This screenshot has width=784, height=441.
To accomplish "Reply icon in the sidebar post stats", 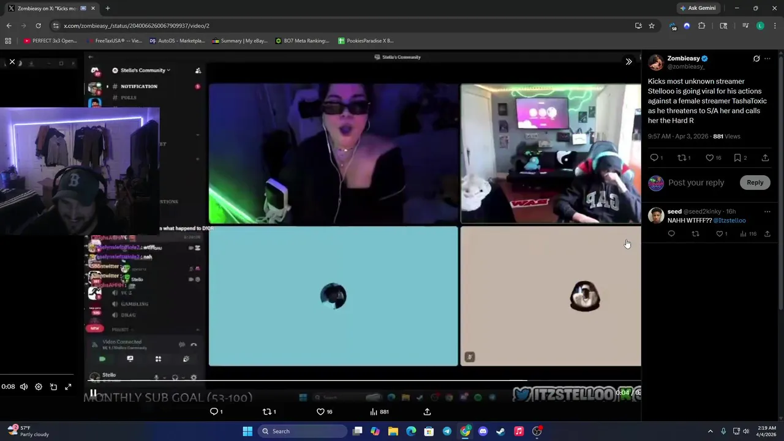I will click(x=654, y=158).
